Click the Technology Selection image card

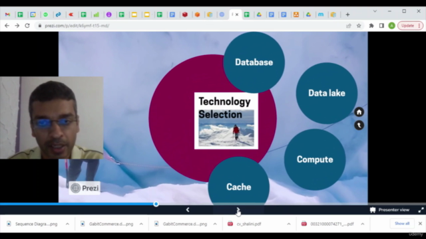pos(226,121)
